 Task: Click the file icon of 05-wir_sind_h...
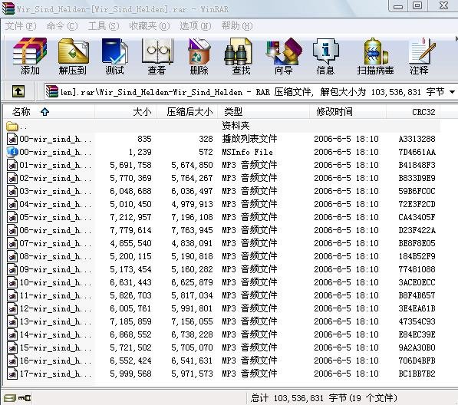coord(12,218)
